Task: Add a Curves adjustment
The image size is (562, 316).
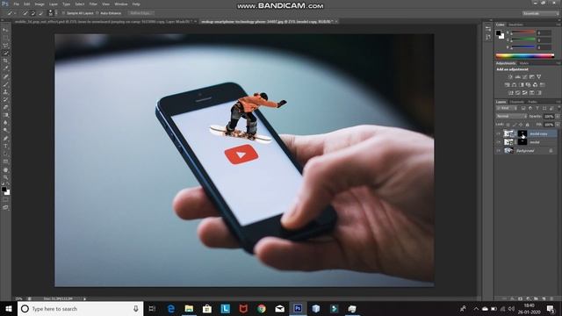Action: (x=525, y=76)
